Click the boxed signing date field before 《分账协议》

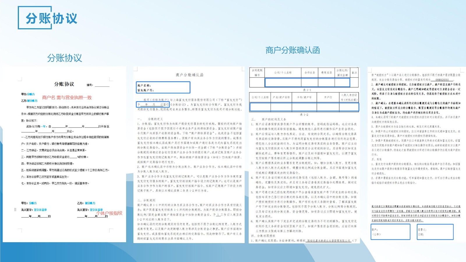click(x=153, y=105)
